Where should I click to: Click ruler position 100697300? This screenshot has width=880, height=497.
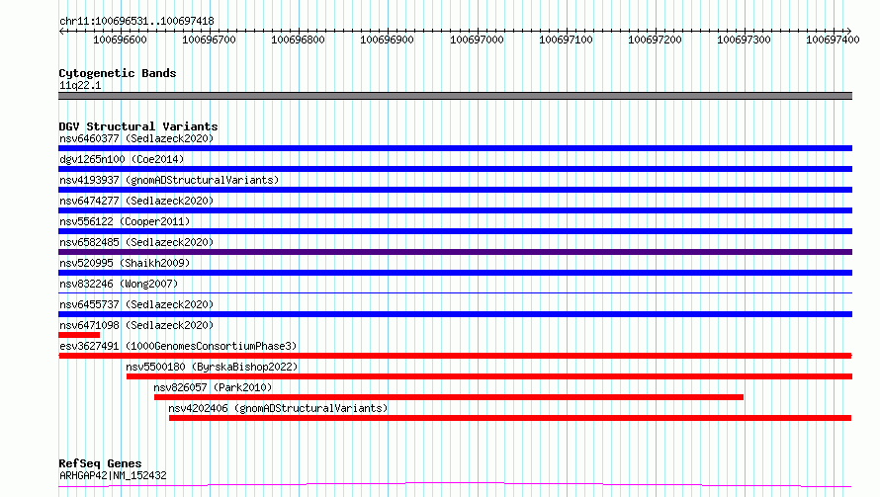pos(744,40)
